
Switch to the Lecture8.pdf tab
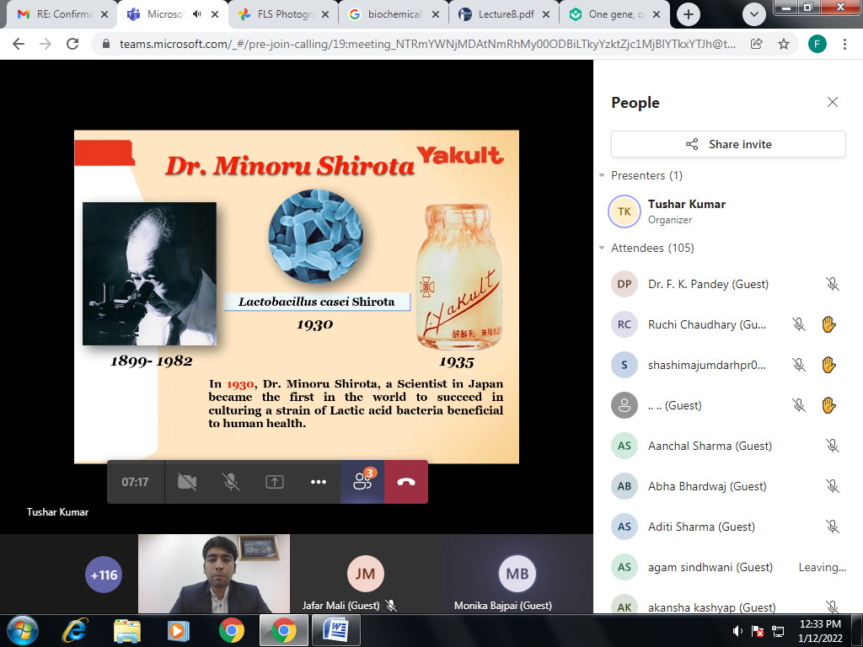coord(506,14)
